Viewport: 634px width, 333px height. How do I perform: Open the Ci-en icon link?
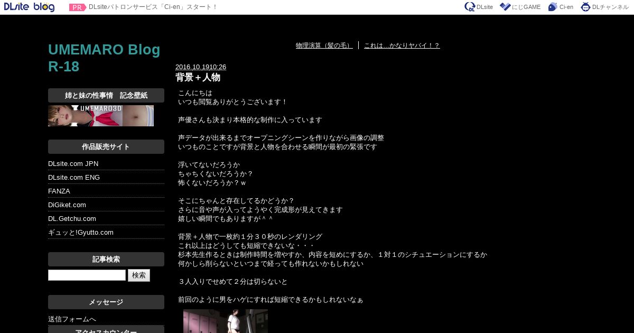click(561, 7)
